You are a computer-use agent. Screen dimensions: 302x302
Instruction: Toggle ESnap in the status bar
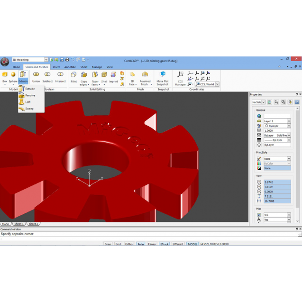[152, 244]
